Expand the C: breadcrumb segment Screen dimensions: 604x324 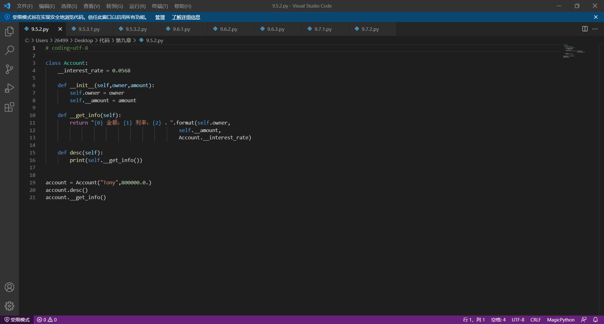[27, 40]
